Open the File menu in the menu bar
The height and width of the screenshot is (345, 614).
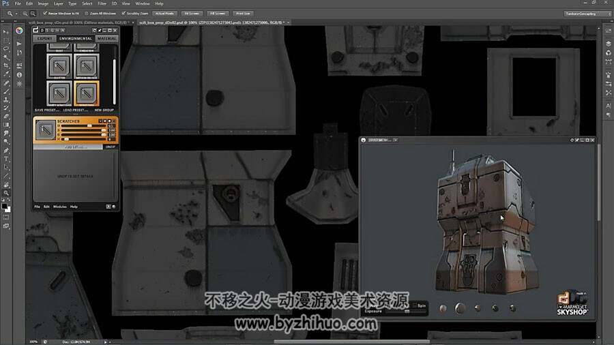pos(18,3)
